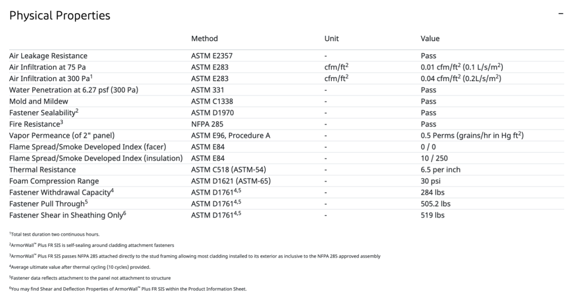Select the Mold and Mildew row label
Viewport: 583px width, 301px height.
point(39,101)
